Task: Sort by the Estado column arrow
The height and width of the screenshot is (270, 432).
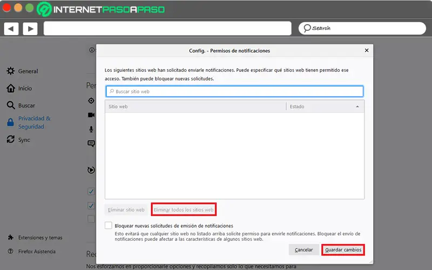Action: pyautogui.click(x=357, y=106)
